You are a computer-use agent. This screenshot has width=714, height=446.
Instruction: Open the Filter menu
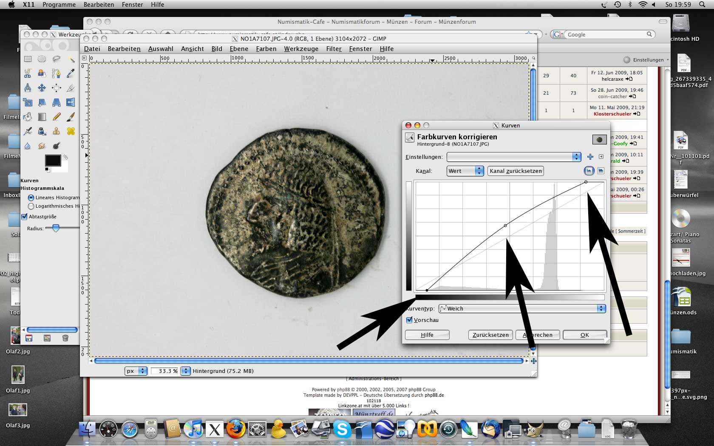[x=334, y=49]
